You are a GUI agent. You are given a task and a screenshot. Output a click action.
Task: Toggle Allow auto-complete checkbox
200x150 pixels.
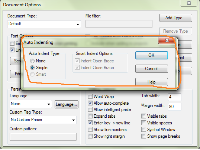coord(90,103)
